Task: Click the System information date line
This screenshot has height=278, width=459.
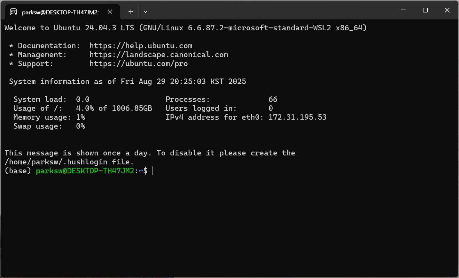Action: click(x=128, y=81)
